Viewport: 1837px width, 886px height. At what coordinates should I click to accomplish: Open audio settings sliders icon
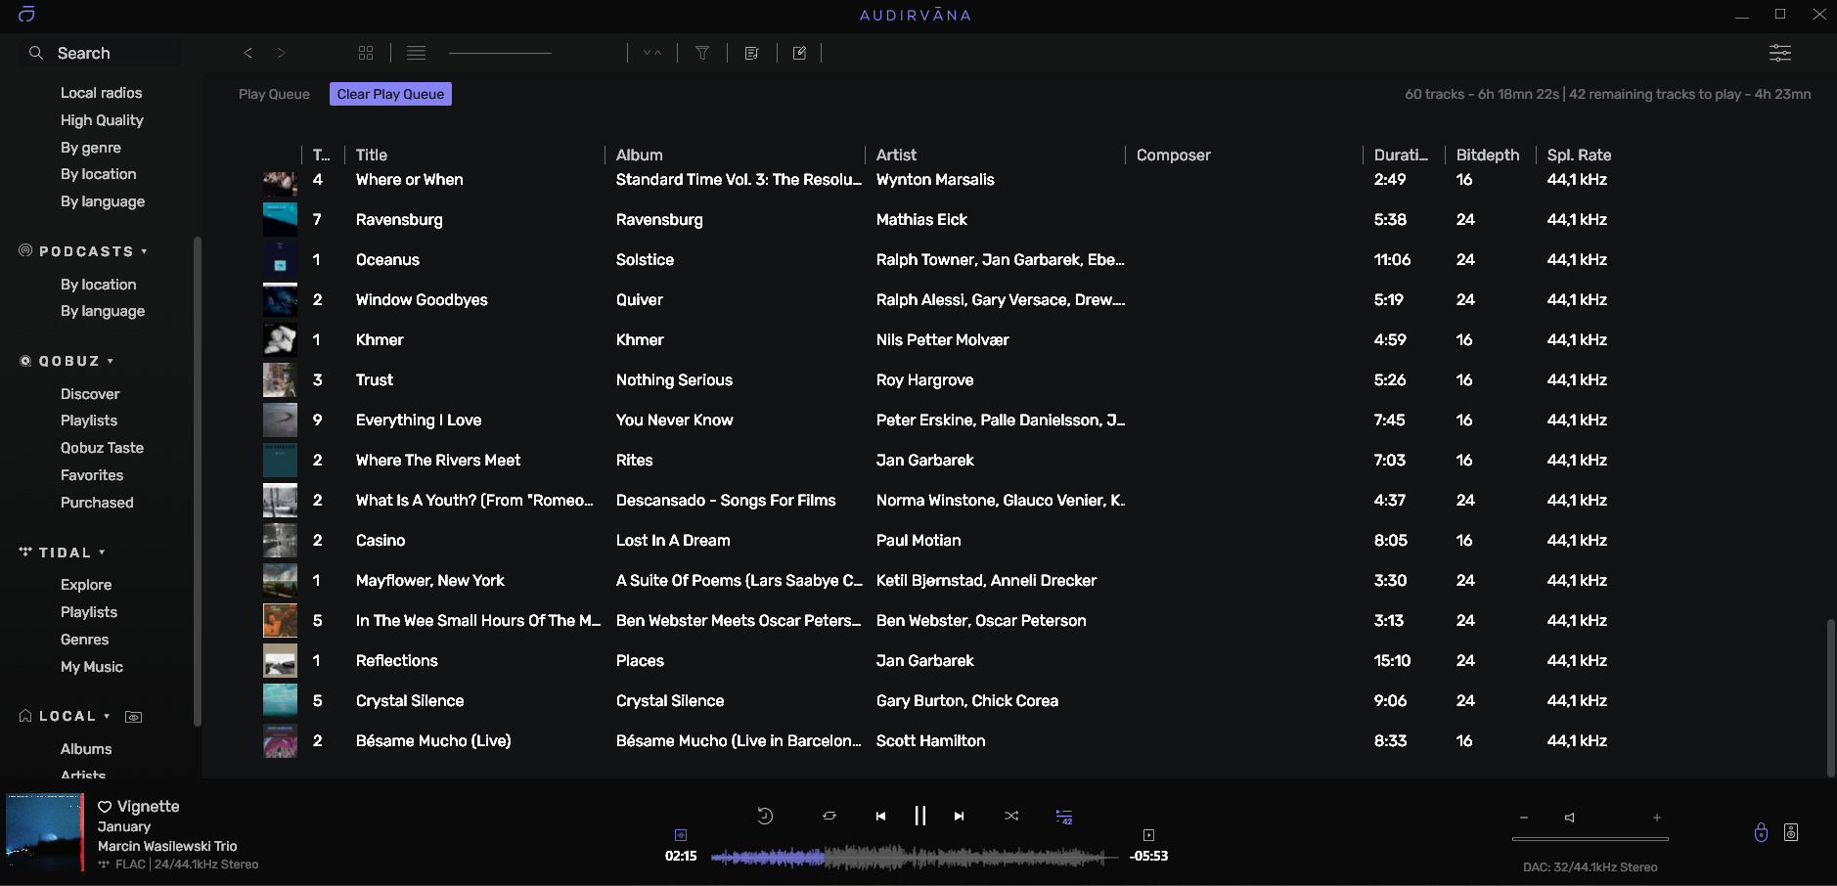coord(1780,53)
